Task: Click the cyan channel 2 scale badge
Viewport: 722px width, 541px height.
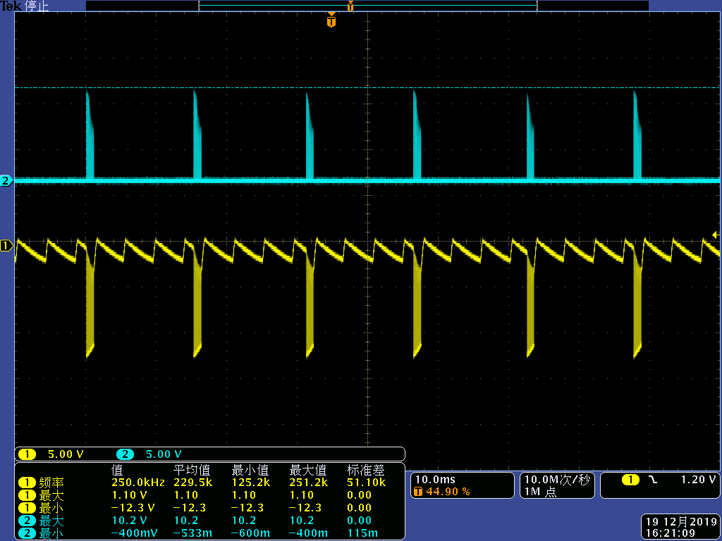Action: pos(125,454)
